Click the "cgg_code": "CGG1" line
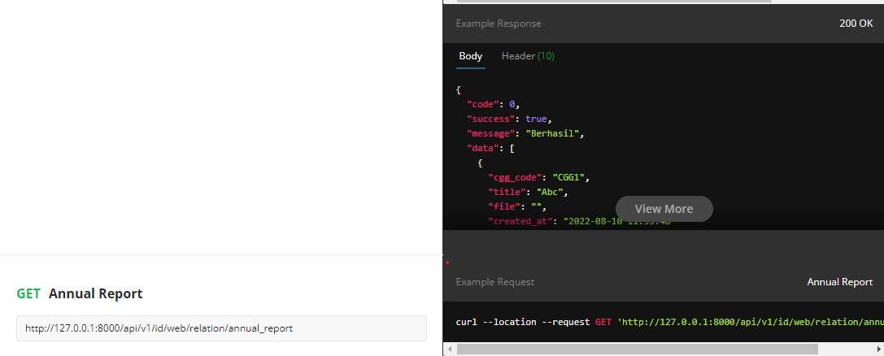This screenshot has width=884, height=356. point(538,177)
